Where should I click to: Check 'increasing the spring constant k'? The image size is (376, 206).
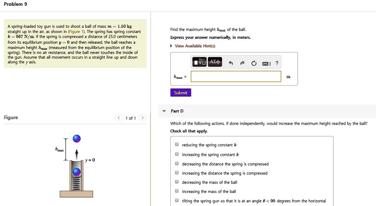pyautogui.click(x=177, y=154)
